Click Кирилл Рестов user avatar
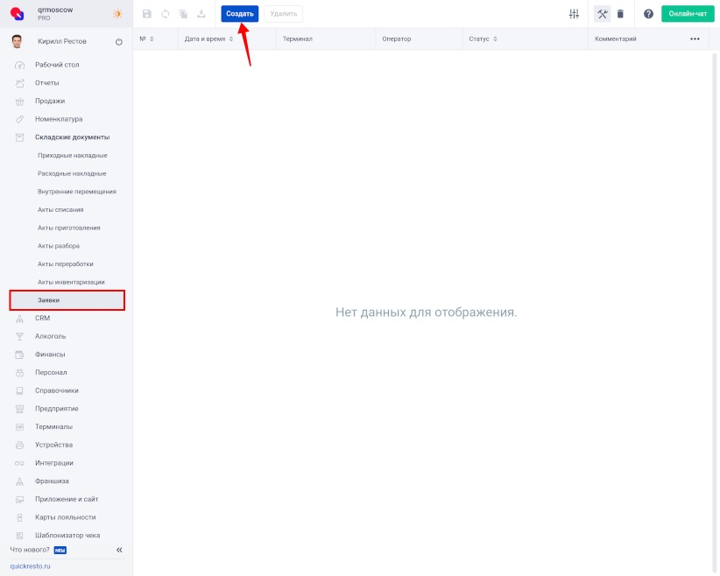The image size is (720, 576). pyautogui.click(x=17, y=42)
